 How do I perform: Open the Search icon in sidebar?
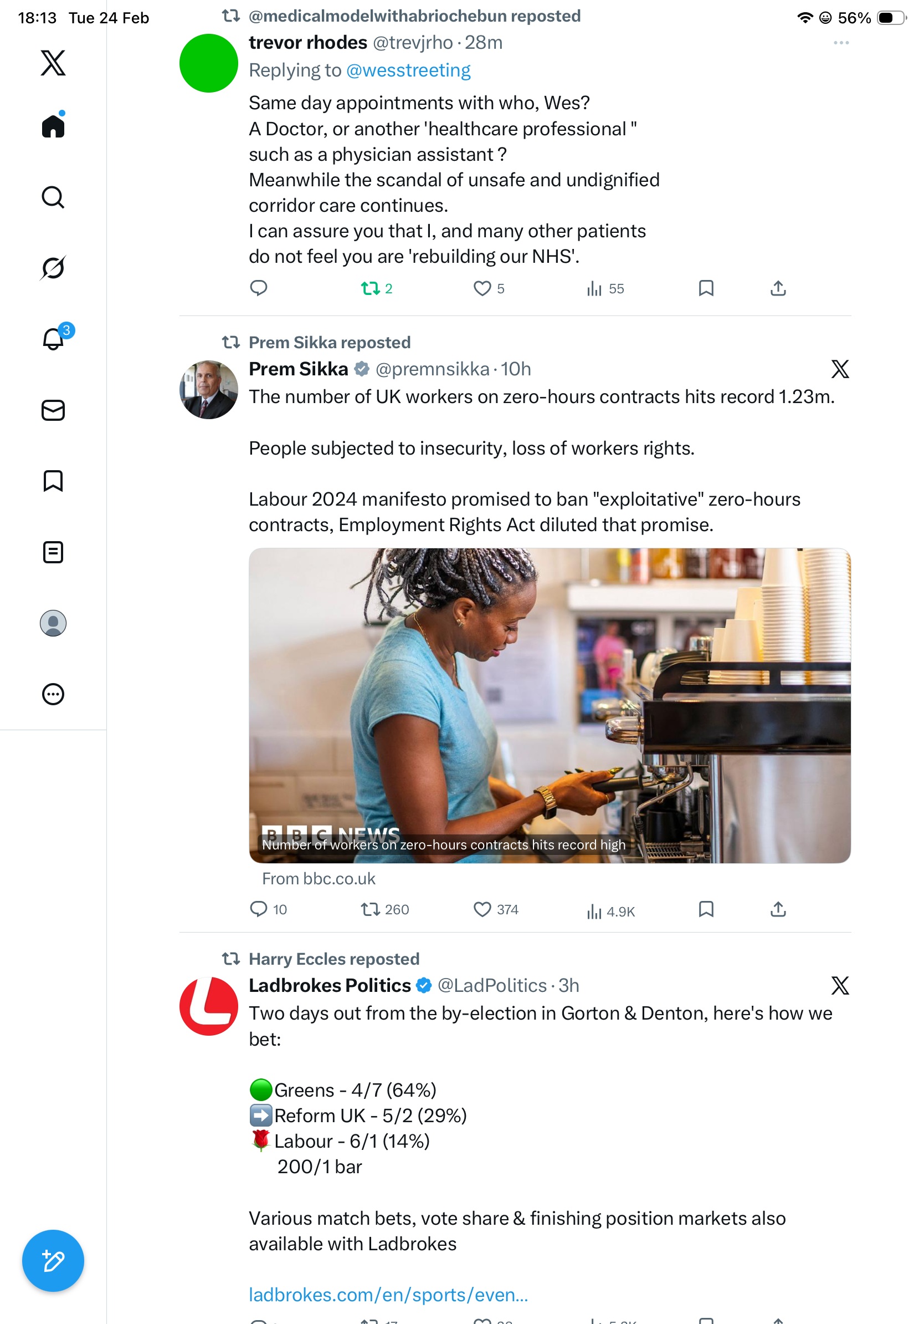click(53, 197)
